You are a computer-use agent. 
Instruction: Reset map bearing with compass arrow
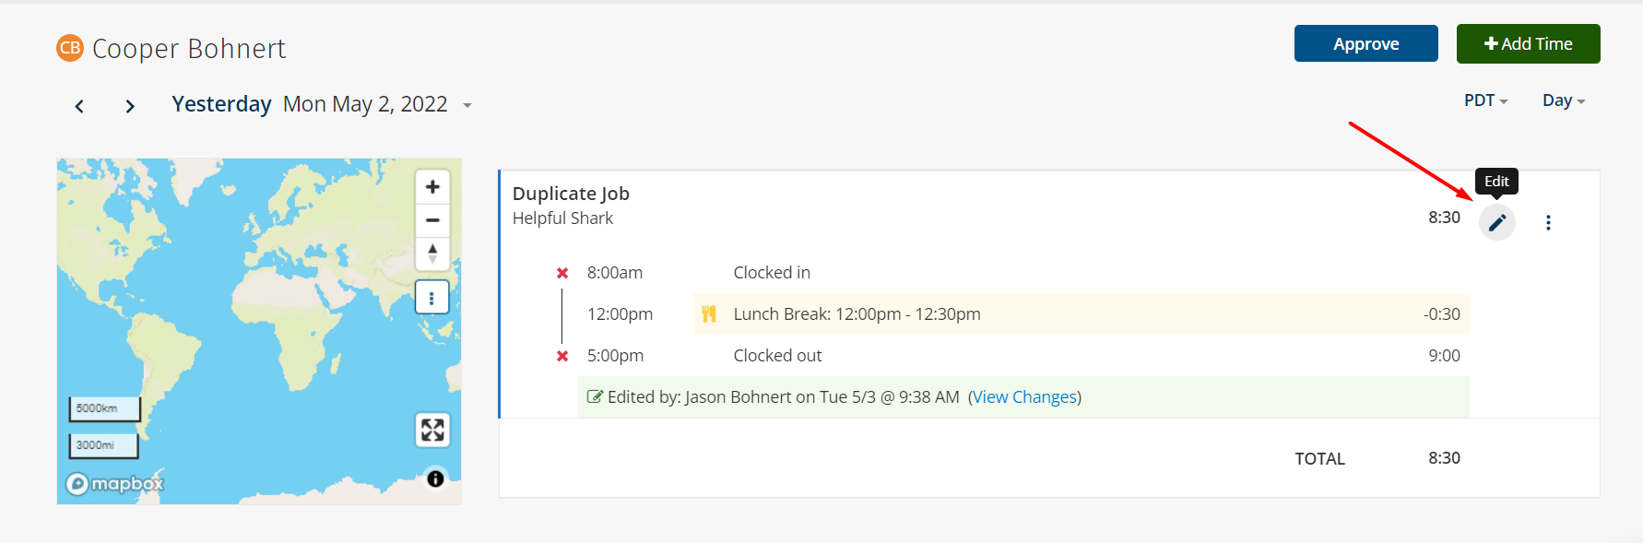[x=432, y=254]
